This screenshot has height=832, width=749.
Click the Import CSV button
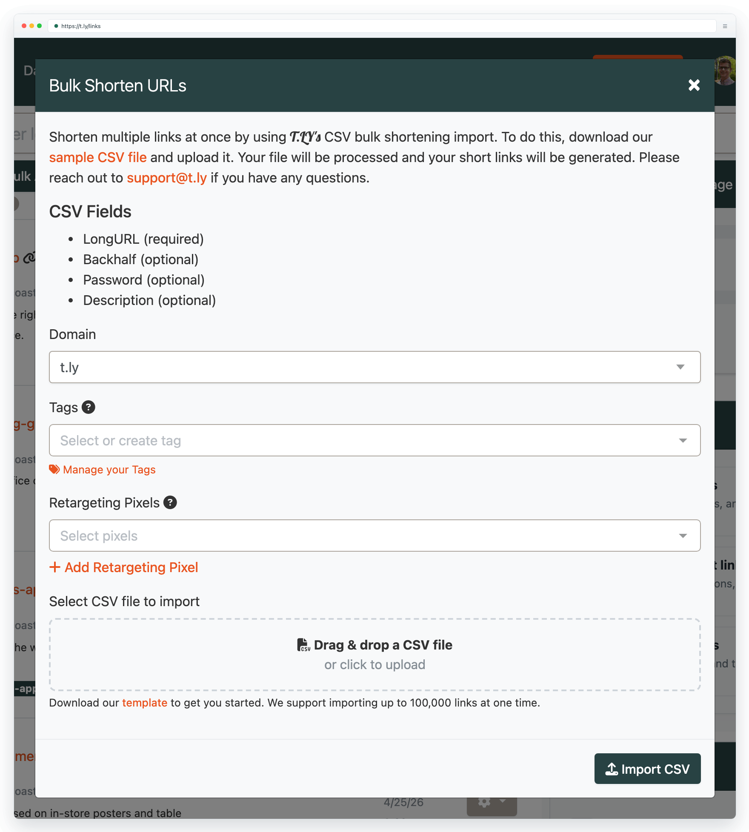pos(647,769)
